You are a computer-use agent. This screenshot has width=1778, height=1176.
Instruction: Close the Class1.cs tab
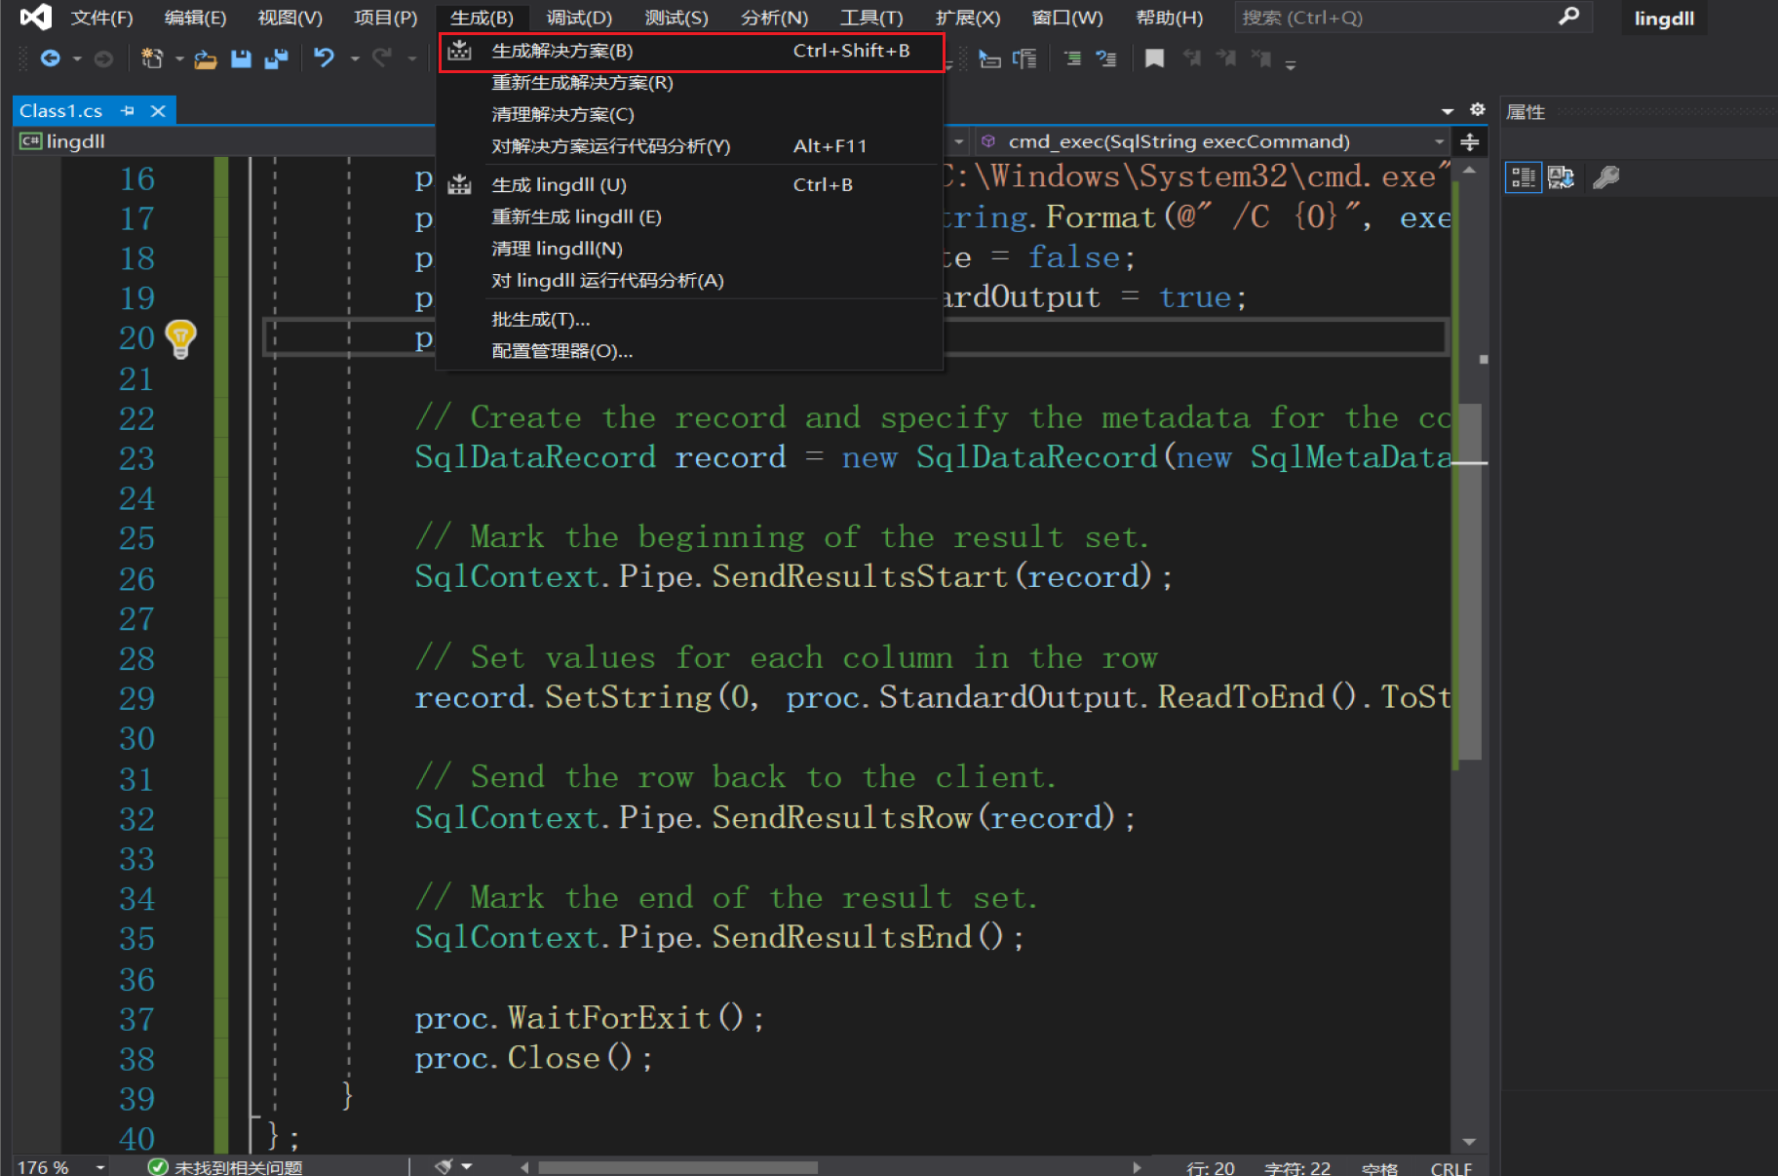pos(158,111)
